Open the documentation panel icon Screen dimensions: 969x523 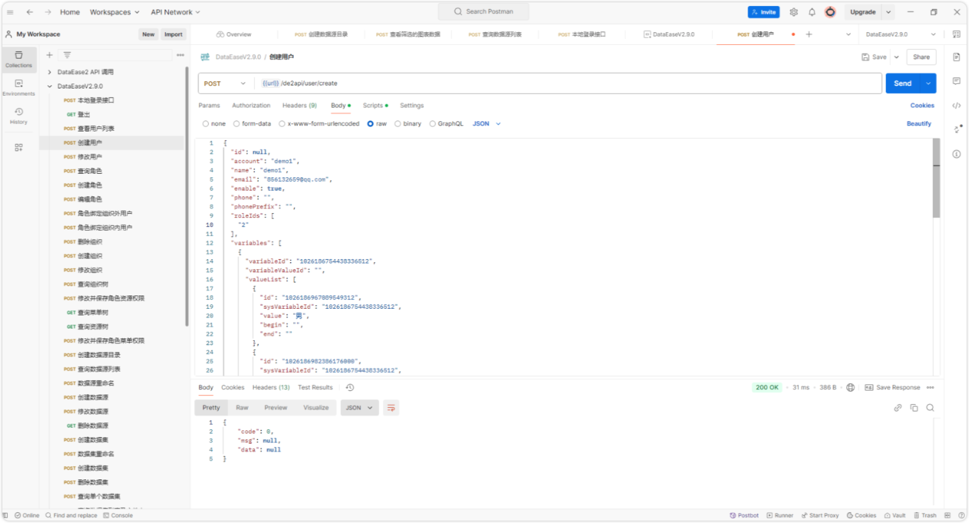956,57
